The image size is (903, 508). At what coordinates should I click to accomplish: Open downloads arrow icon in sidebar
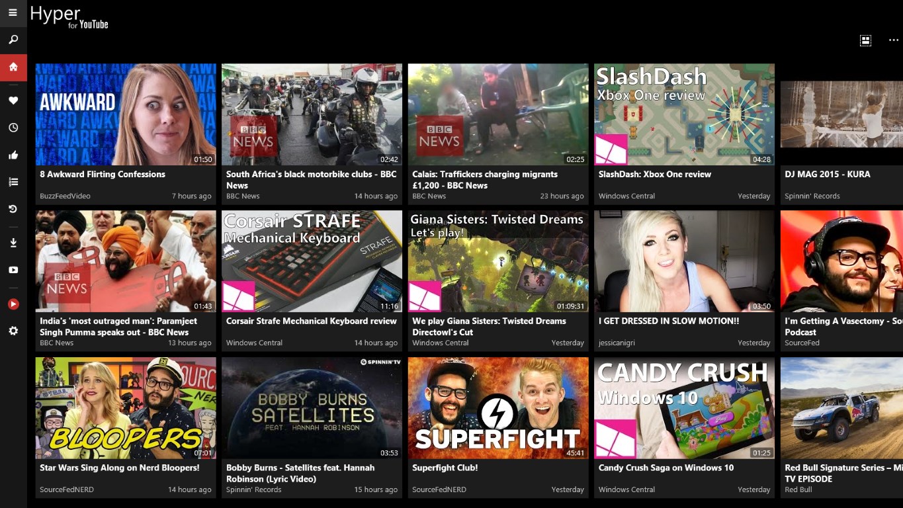tap(13, 243)
